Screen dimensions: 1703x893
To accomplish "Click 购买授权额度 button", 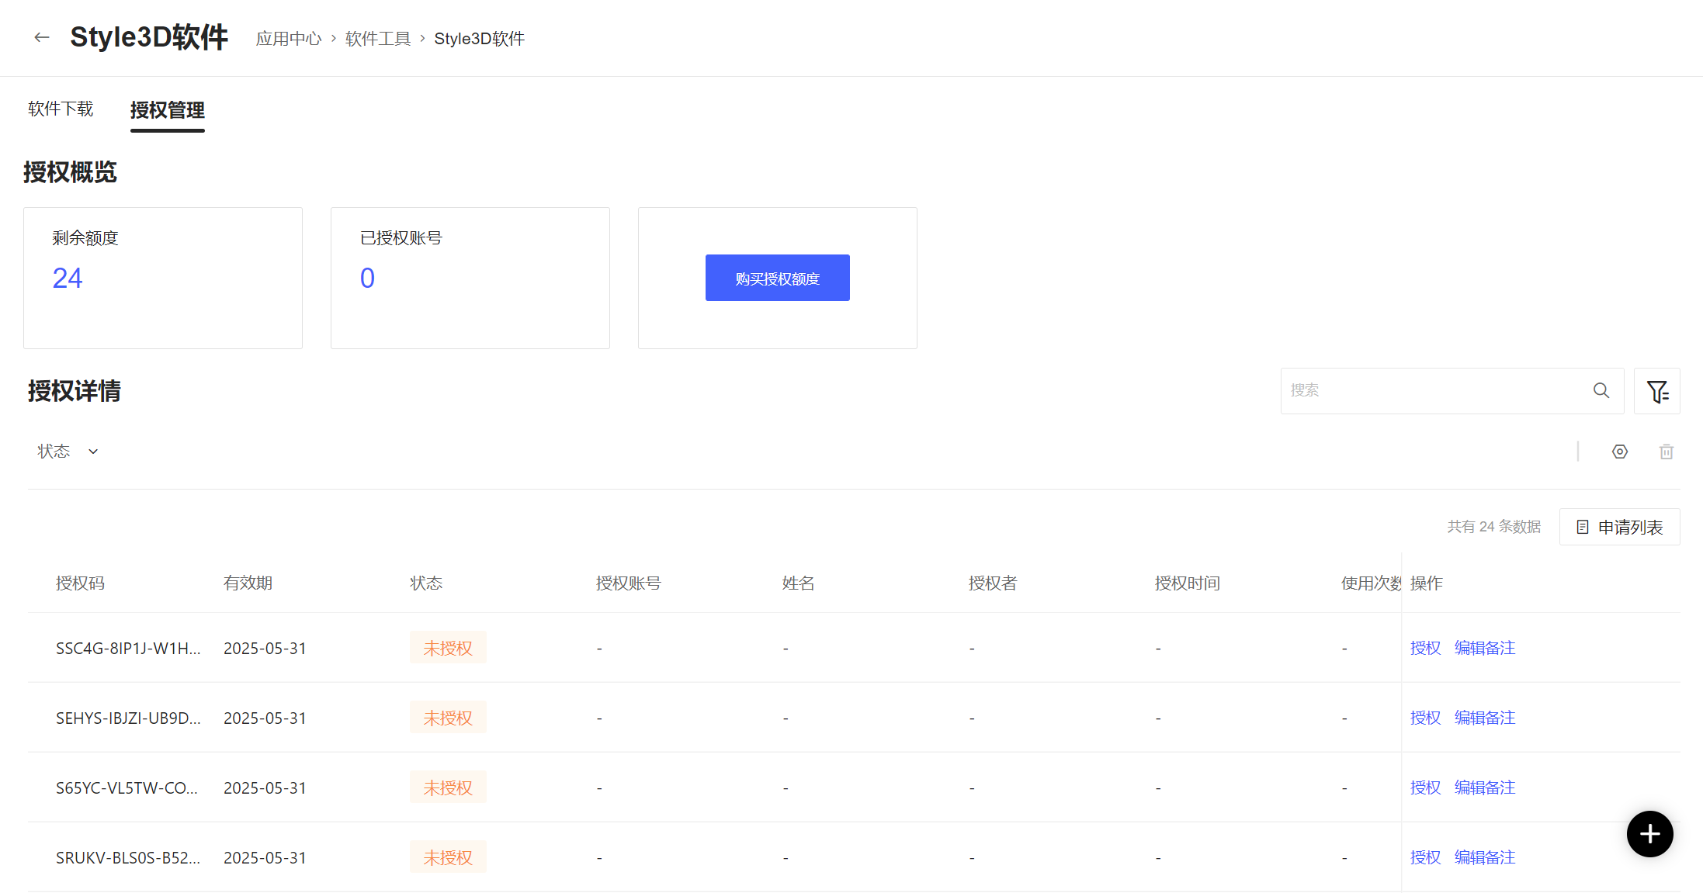I will [777, 278].
